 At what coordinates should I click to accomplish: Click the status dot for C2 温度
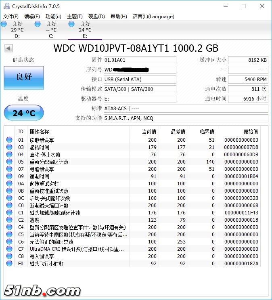[9, 220]
